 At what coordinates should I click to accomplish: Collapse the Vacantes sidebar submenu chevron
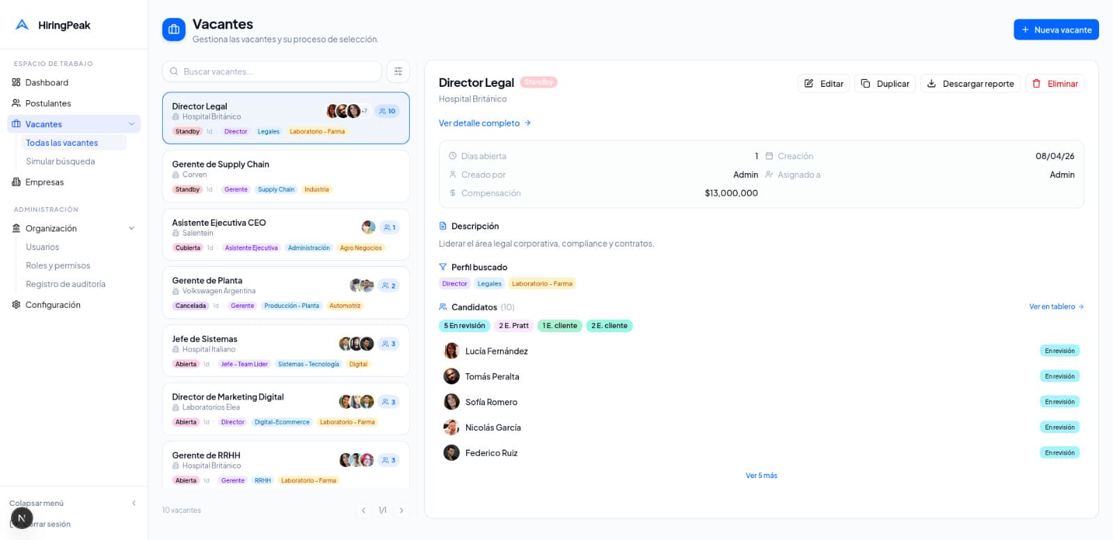(131, 124)
